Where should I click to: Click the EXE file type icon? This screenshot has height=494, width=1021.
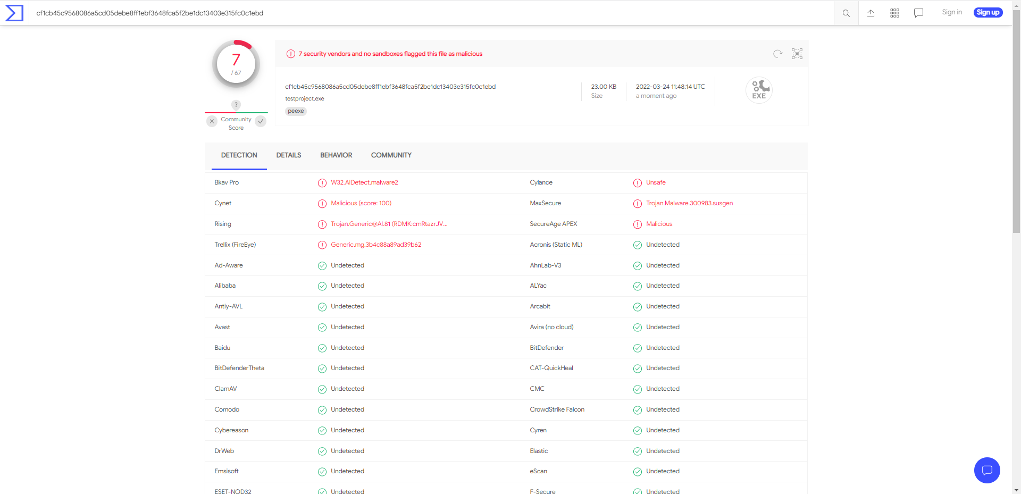759,90
